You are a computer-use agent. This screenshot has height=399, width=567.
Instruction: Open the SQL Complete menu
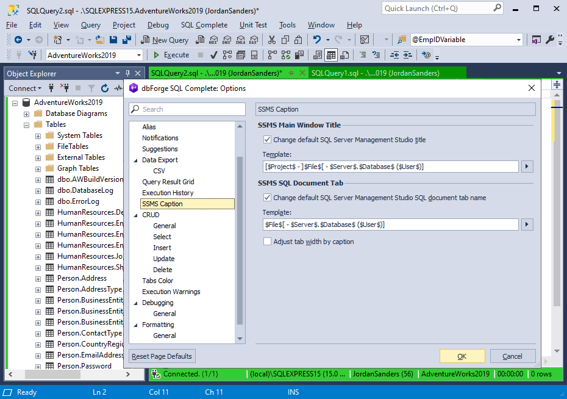(204, 25)
